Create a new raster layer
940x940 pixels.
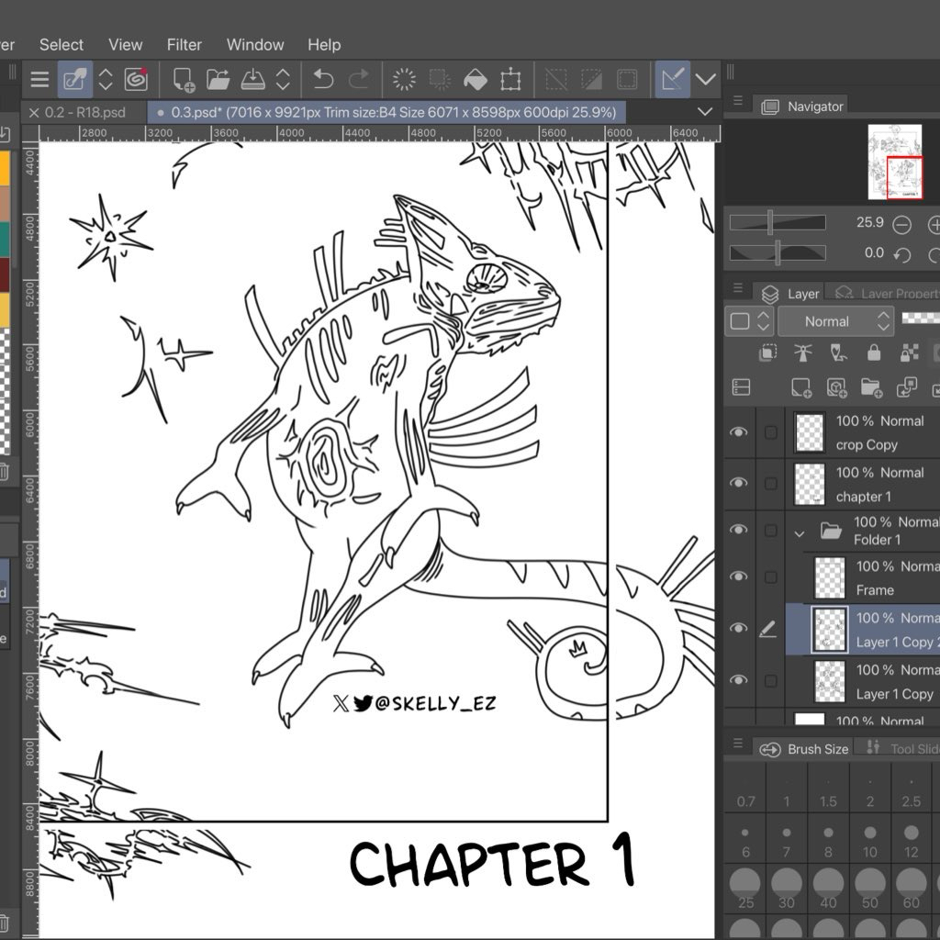801,387
